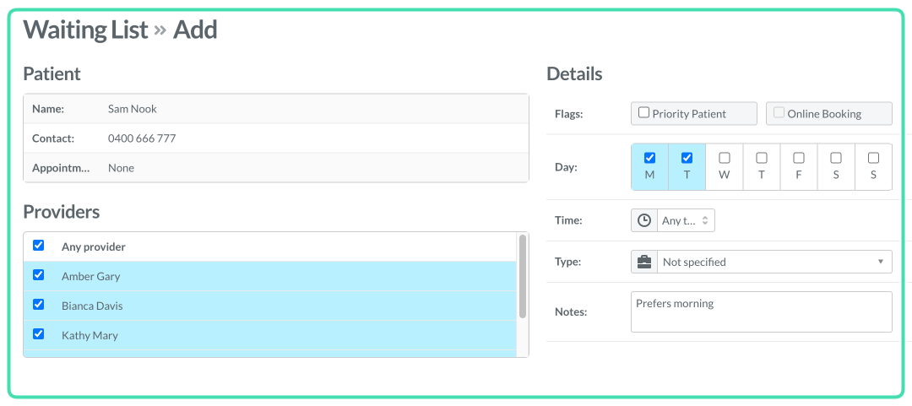Image resolution: width=912 pixels, height=406 pixels.
Task: Uncheck the Tuesday day checkbox
Action: pyautogui.click(x=687, y=158)
